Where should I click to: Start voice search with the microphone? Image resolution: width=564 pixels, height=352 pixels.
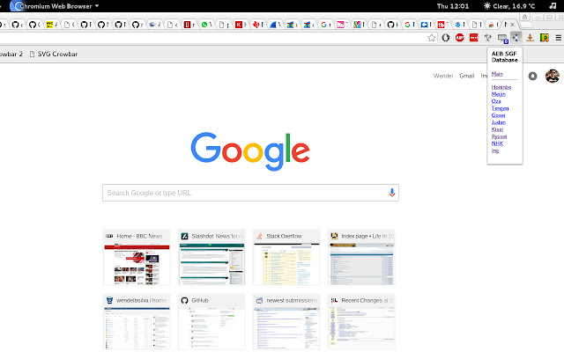pyautogui.click(x=391, y=193)
